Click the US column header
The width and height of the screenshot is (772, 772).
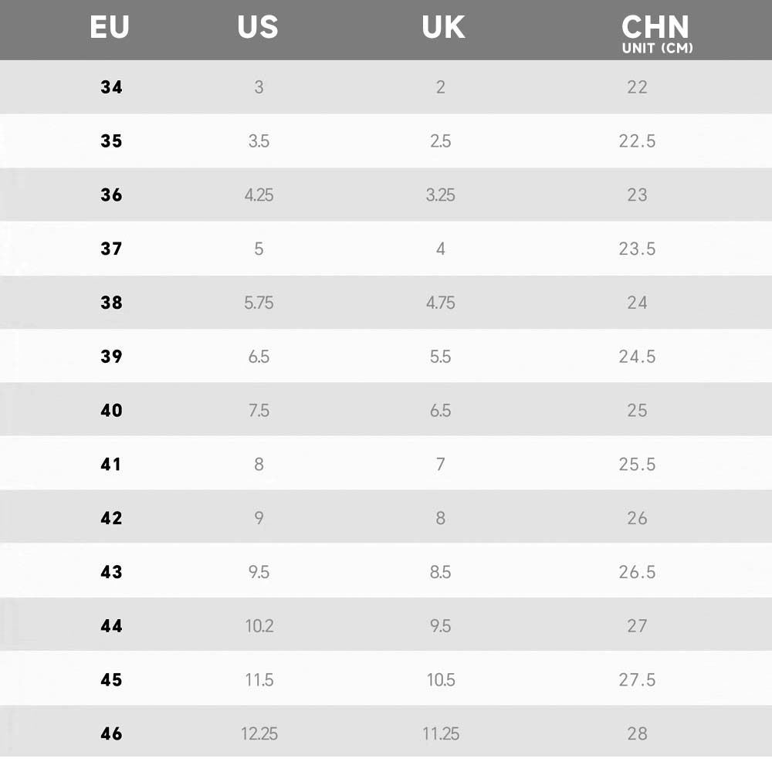pos(258,28)
